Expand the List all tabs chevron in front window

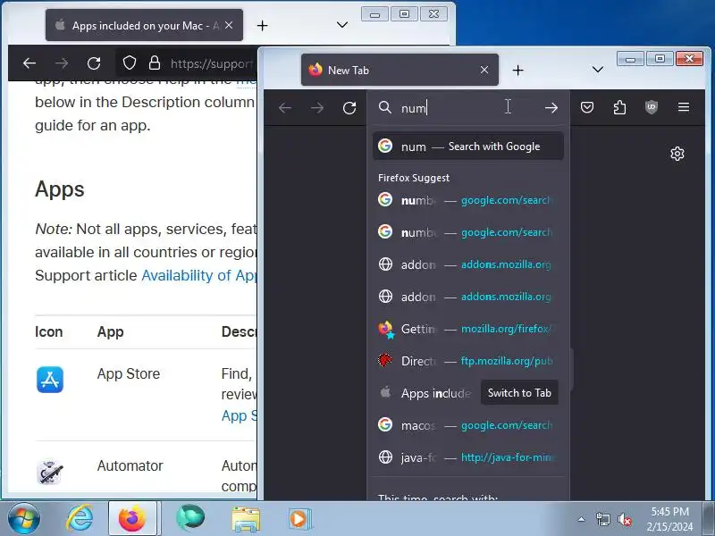[597, 70]
